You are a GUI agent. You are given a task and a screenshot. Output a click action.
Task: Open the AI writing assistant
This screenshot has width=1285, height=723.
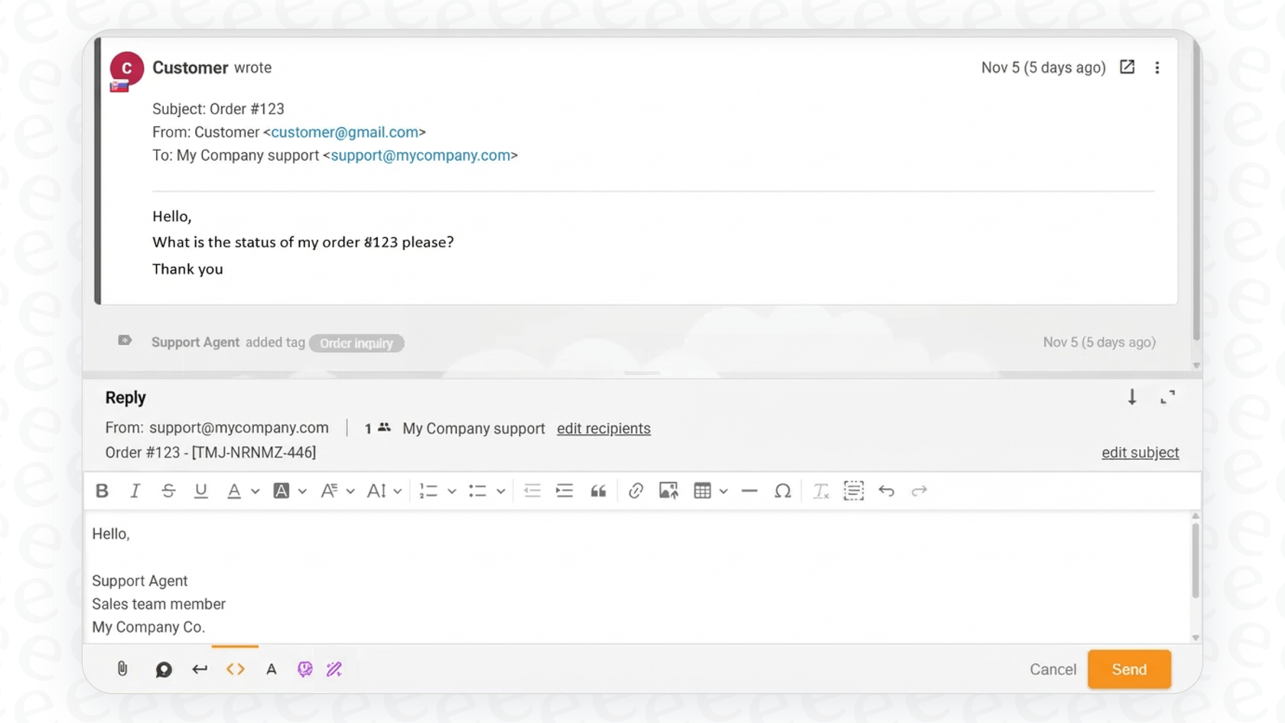click(x=334, y=669)
